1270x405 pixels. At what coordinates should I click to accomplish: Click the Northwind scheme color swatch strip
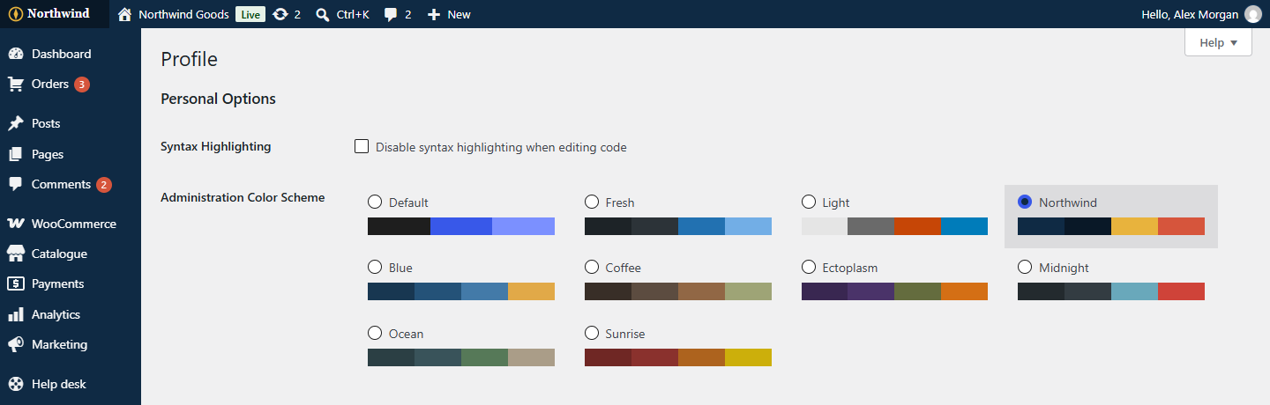(x=1111, y=226)
